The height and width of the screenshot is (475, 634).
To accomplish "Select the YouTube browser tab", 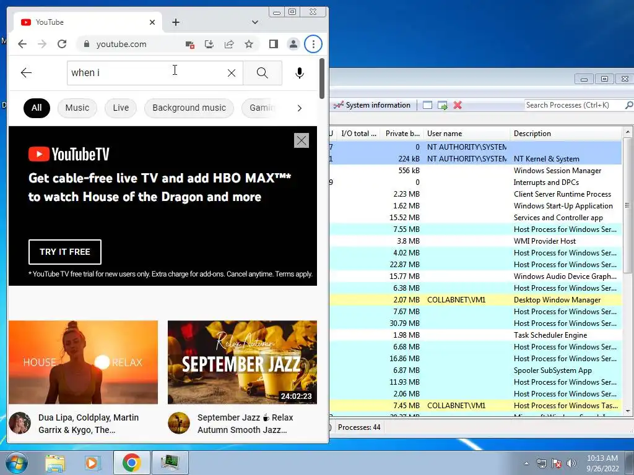I will pyautogui.click(x=88, y=22).
